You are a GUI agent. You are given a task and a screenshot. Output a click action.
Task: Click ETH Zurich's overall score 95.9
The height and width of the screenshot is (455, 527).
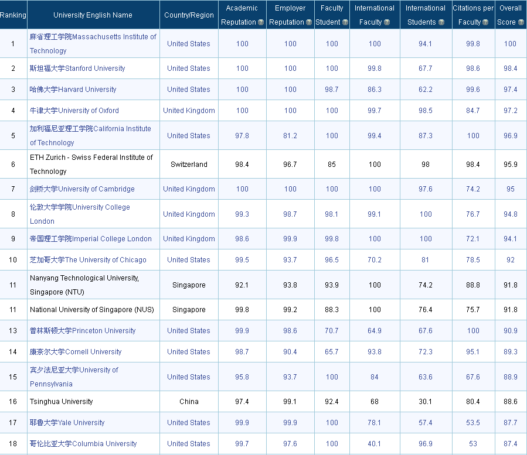[511, 165]
